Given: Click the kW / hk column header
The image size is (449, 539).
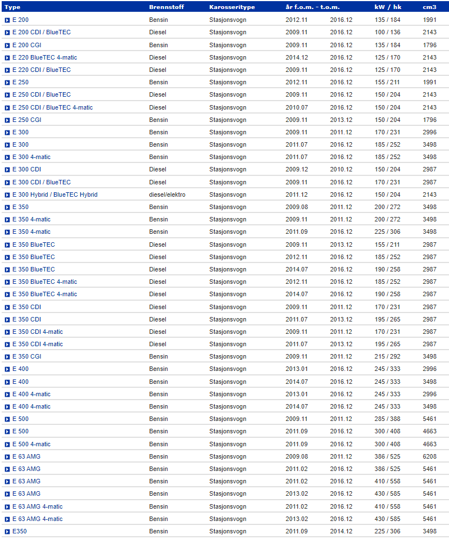Looking at the screenshot, I should point(388,7).
